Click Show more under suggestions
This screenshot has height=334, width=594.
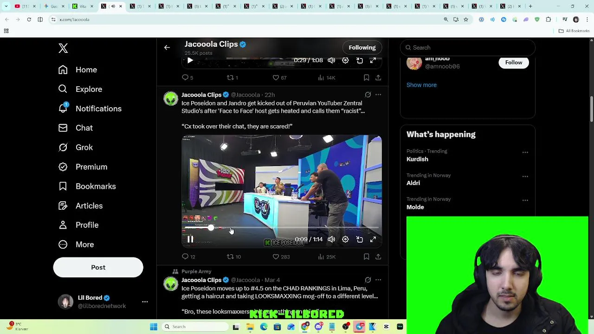click(421, 85)
